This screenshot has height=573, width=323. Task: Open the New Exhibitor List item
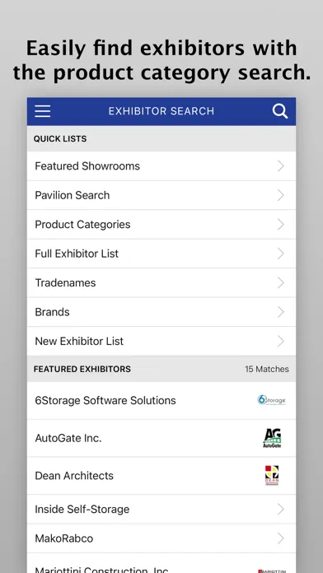point(161,342)
